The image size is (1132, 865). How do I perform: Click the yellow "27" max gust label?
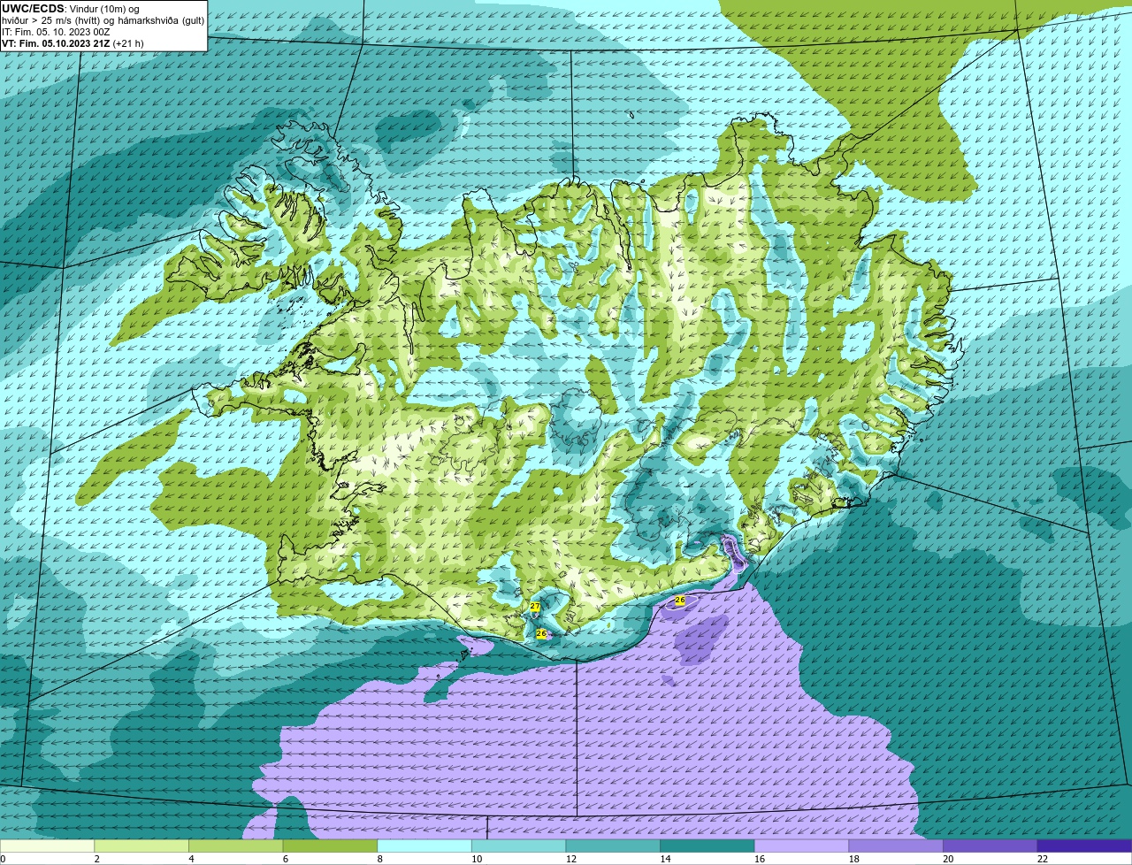(x=535, y=607)
